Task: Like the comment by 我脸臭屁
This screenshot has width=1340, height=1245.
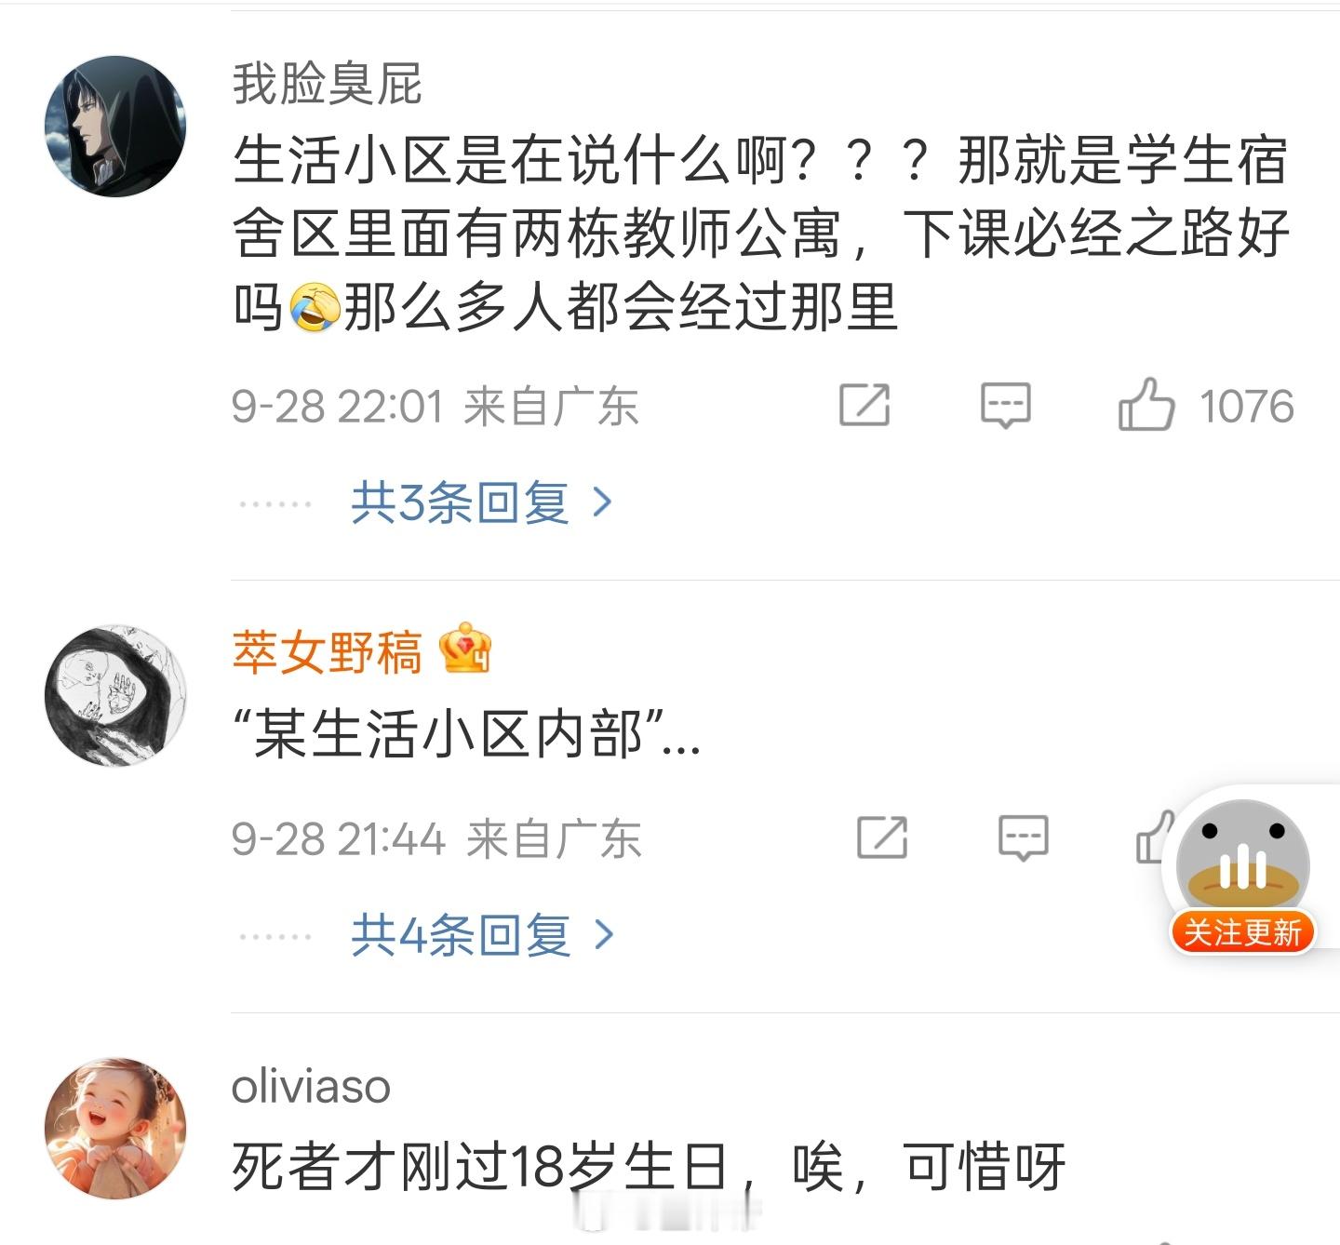Action: tap(1146, 405)
